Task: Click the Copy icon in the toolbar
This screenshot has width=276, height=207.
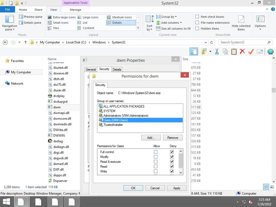Action: point(225,51)
